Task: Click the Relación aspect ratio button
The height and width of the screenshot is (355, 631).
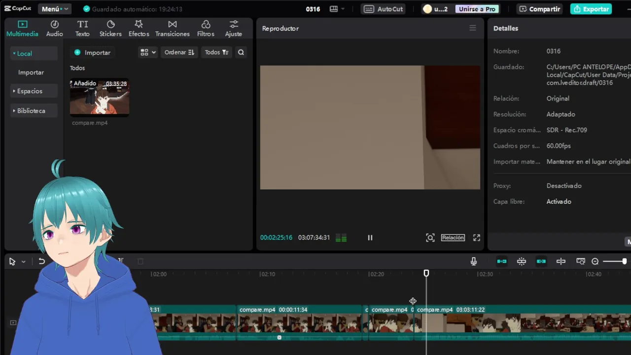Action: point(453,238)
